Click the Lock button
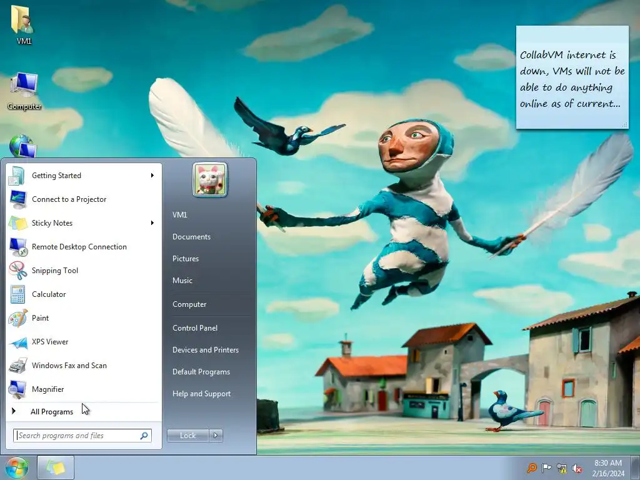Screen dimensions: 640x480 click(x=187, y=436)
